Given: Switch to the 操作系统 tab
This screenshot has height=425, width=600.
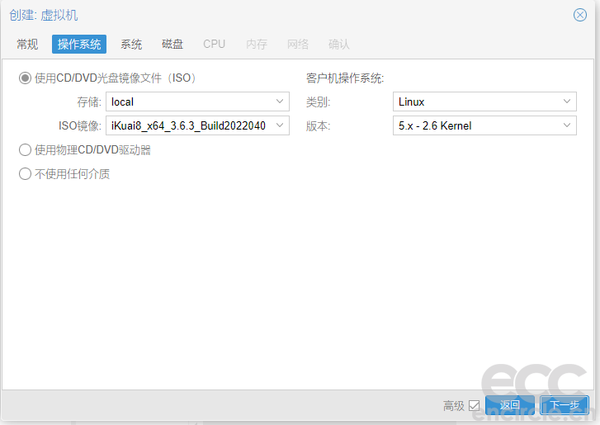Looking at the screenshot, I should pyautogui.click(x=79, y=44).
